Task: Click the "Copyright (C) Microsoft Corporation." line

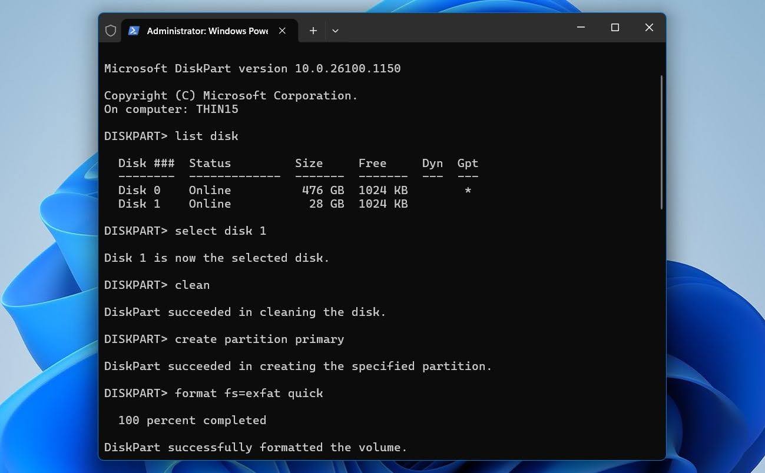Action: tap(231, 95)
